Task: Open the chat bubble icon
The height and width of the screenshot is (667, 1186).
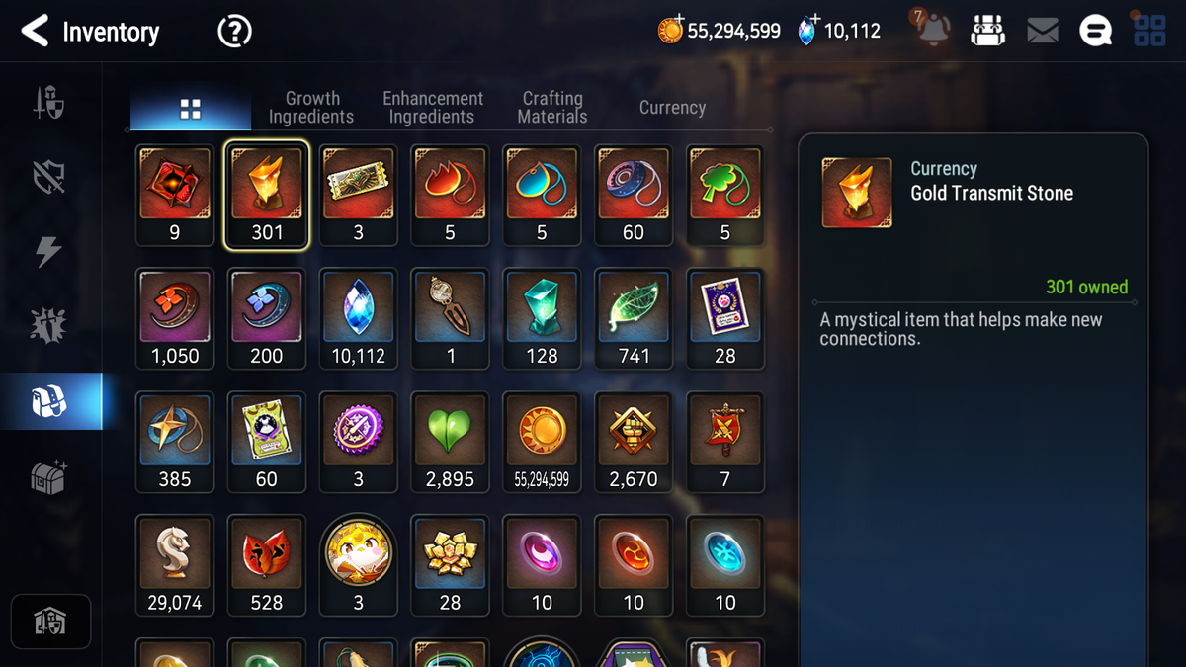Action: (x=1096, y=32)
